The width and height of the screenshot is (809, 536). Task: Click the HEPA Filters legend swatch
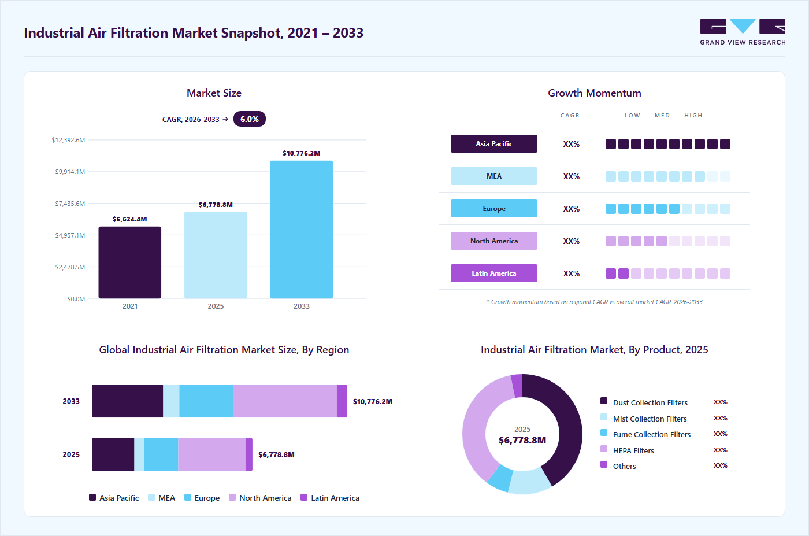click(604, 449)
